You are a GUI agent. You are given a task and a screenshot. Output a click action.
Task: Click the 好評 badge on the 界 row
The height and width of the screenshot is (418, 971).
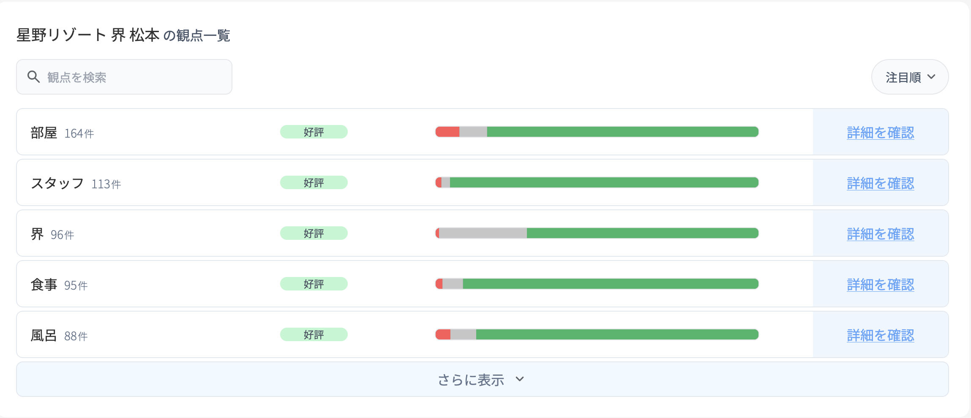pos(314,233)
